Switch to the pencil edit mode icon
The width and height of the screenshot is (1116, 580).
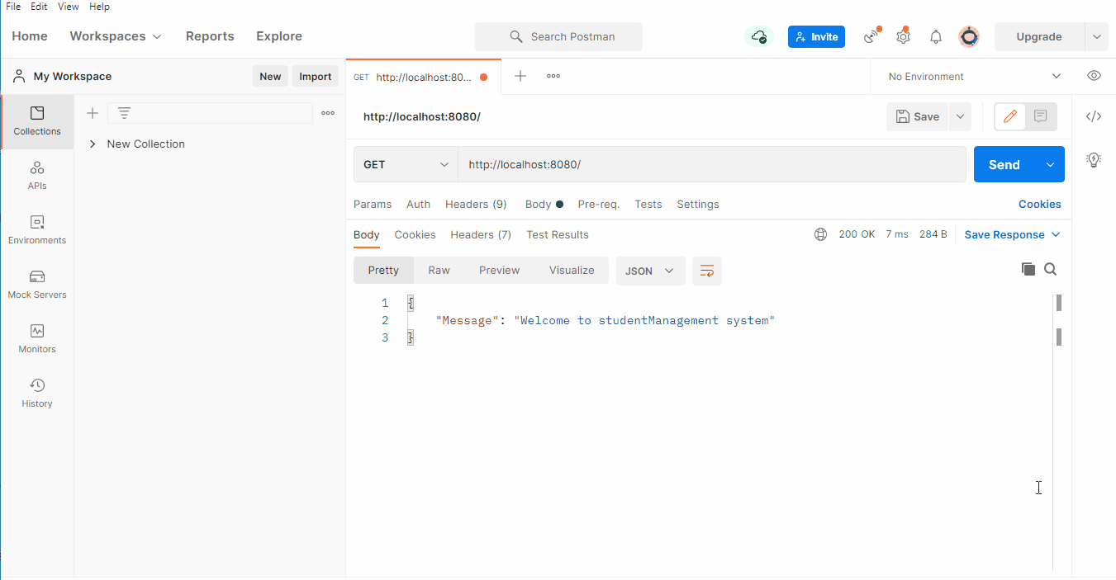point(1009,116)
